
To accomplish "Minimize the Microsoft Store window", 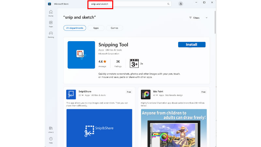I will coord(196,3).
